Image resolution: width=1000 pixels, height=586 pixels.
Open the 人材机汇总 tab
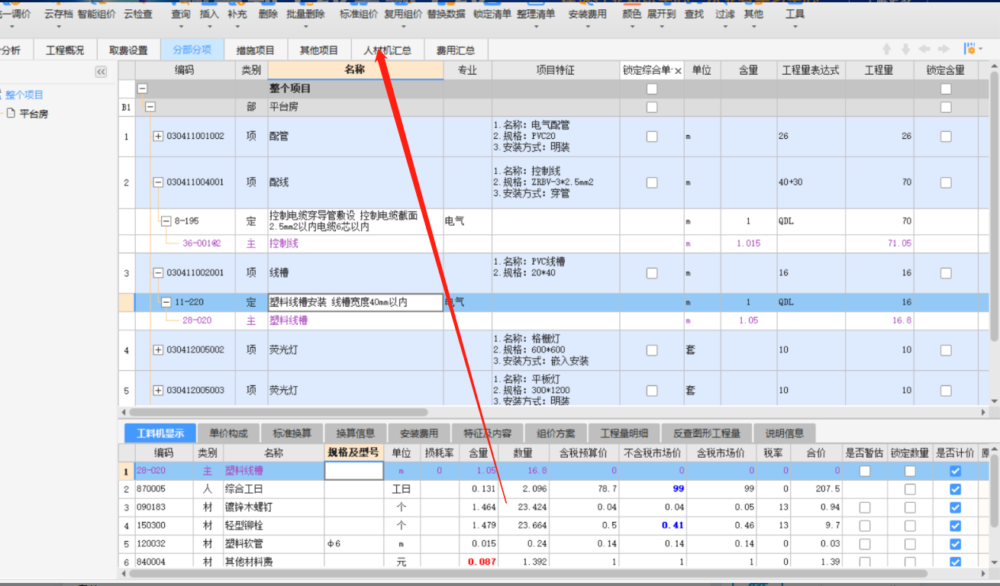(387, 50)
